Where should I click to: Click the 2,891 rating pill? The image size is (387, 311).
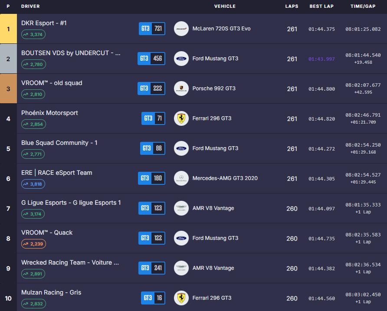(33, 274)
